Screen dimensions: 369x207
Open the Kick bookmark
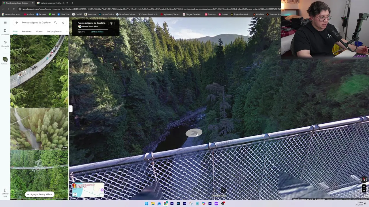click(x=52, y=14)
